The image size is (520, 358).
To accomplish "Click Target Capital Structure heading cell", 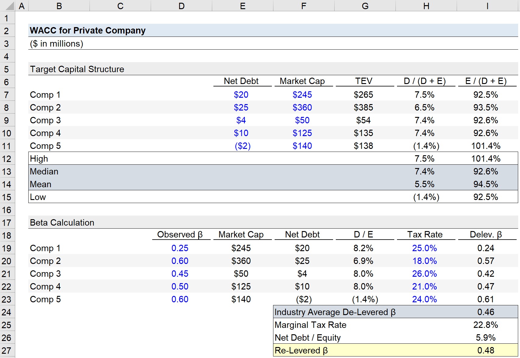I will [77, 69].
